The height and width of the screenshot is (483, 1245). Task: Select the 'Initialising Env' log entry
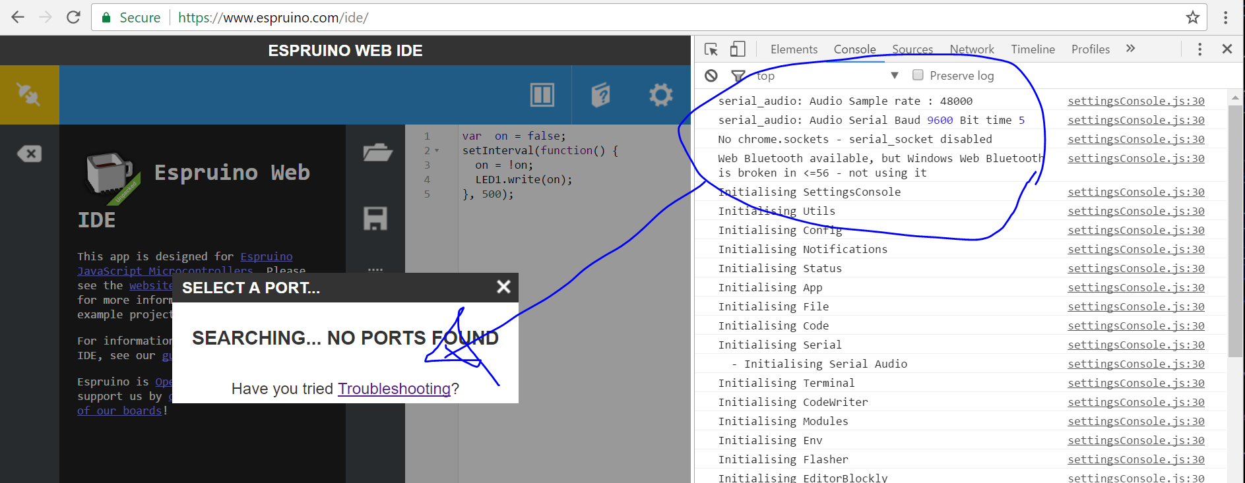point(770,440)
